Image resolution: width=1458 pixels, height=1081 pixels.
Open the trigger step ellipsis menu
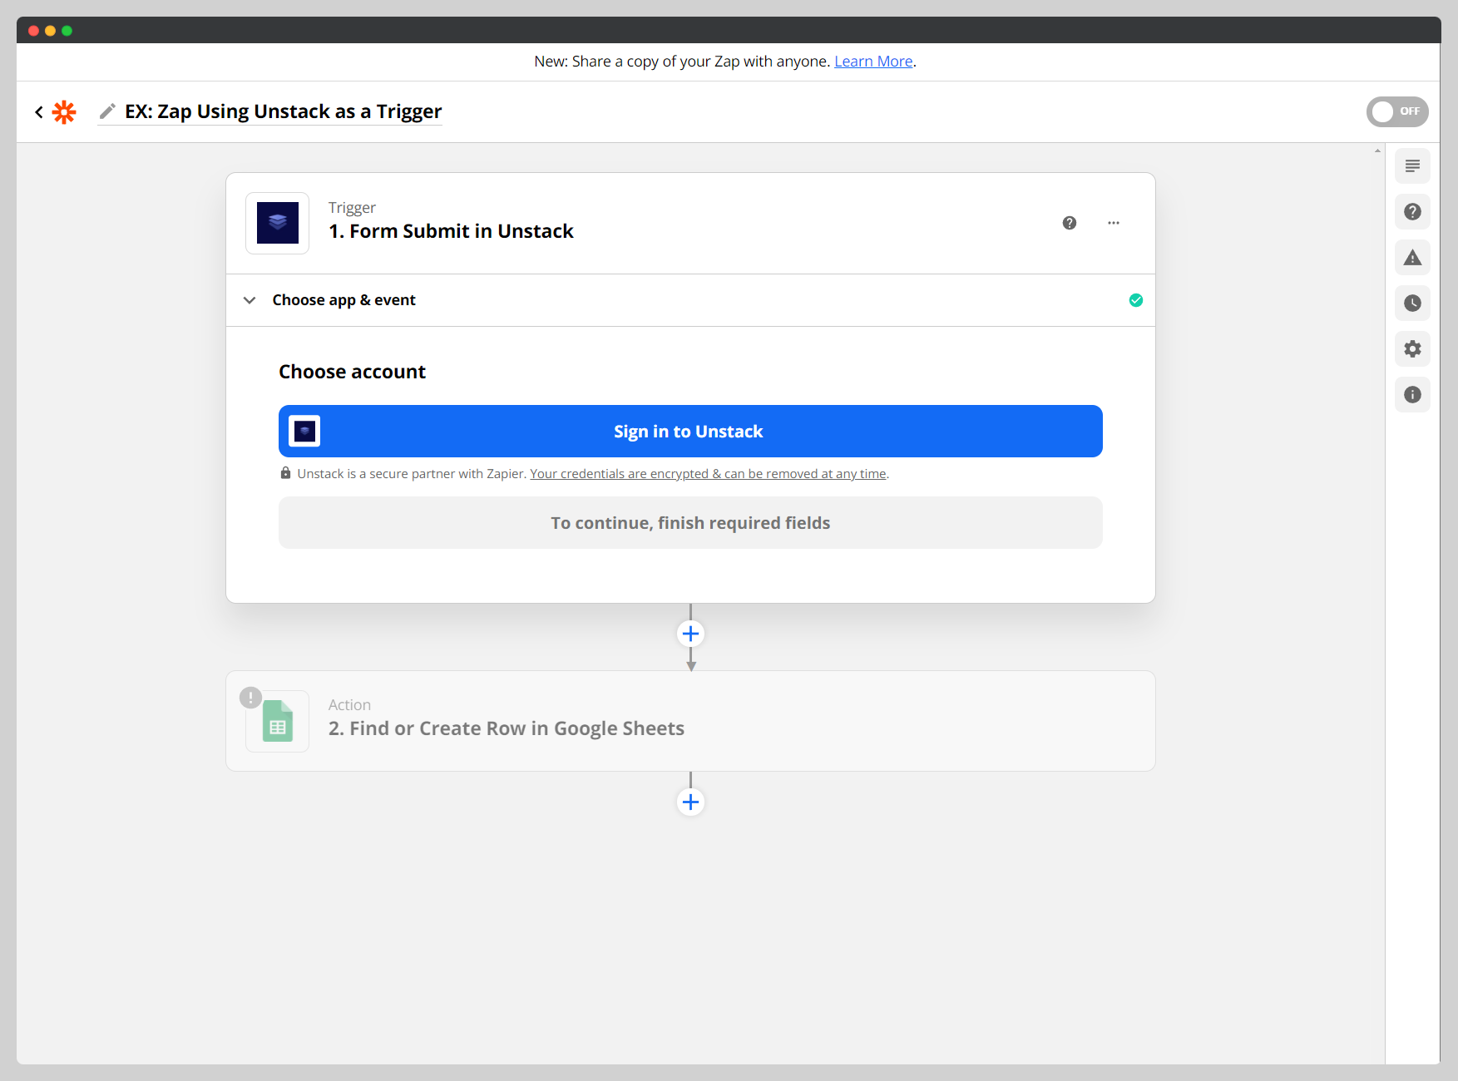1114,223
